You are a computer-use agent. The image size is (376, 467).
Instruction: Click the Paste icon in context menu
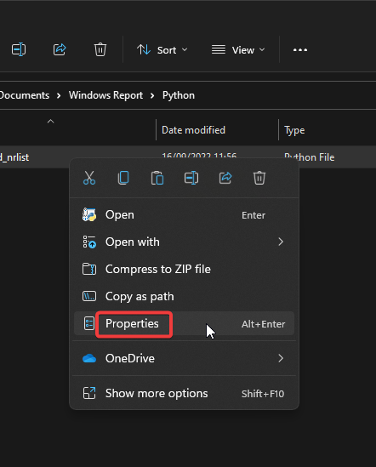pos(157,178)
